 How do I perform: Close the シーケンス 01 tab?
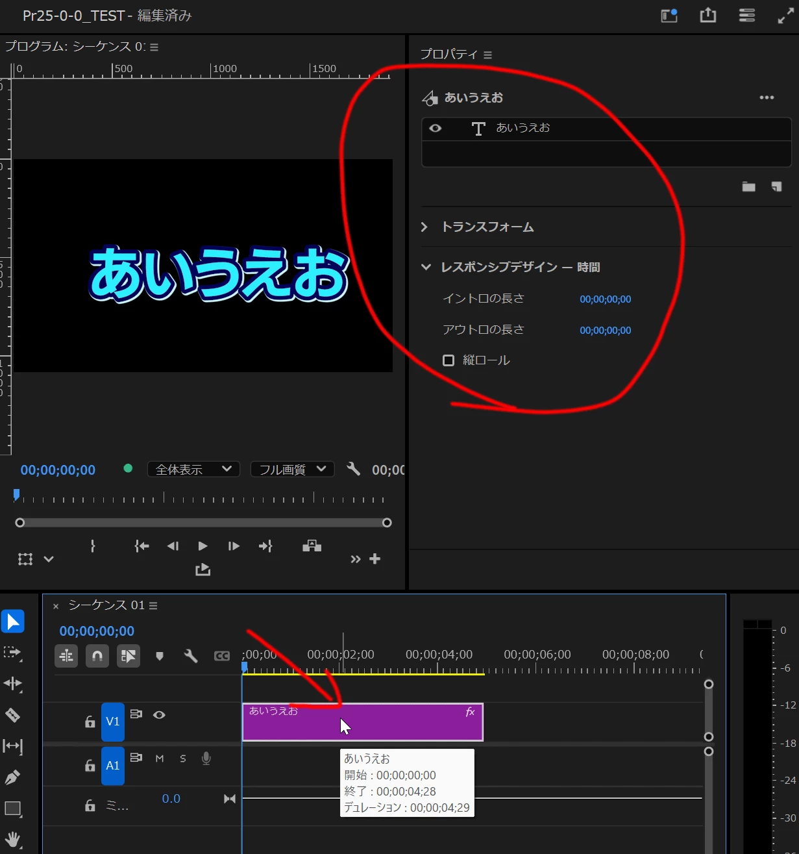point(56,606)
